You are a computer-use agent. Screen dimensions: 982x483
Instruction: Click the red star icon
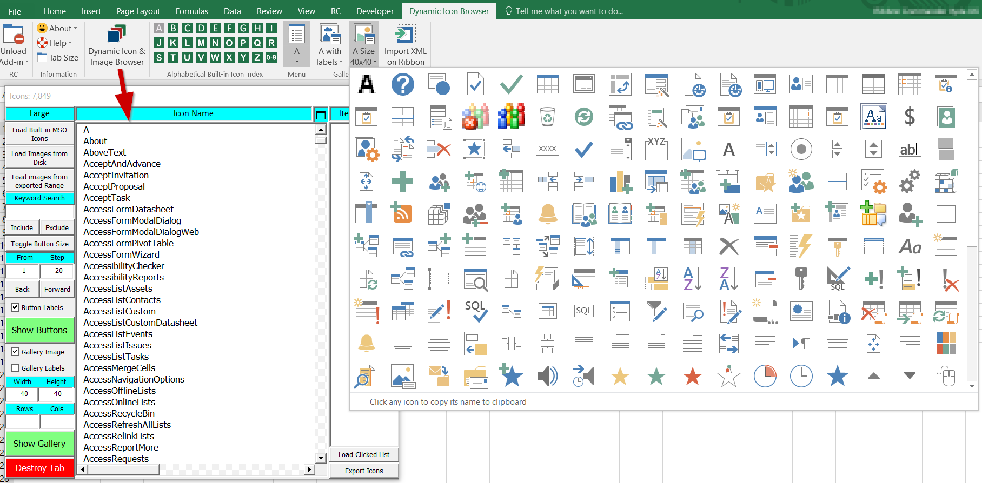[693, 376]
